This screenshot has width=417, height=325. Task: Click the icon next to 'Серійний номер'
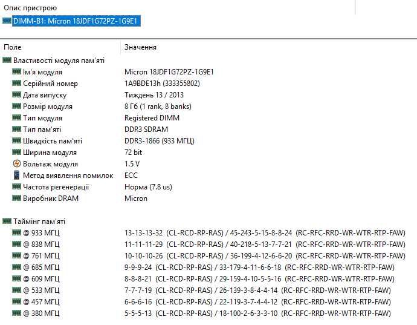point(16,83)
